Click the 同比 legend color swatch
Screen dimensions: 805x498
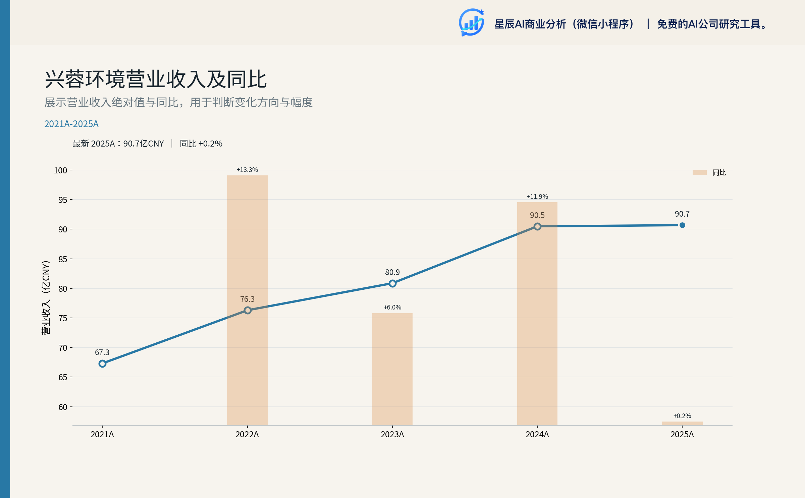pyautogui.click(x=699, y=172)
